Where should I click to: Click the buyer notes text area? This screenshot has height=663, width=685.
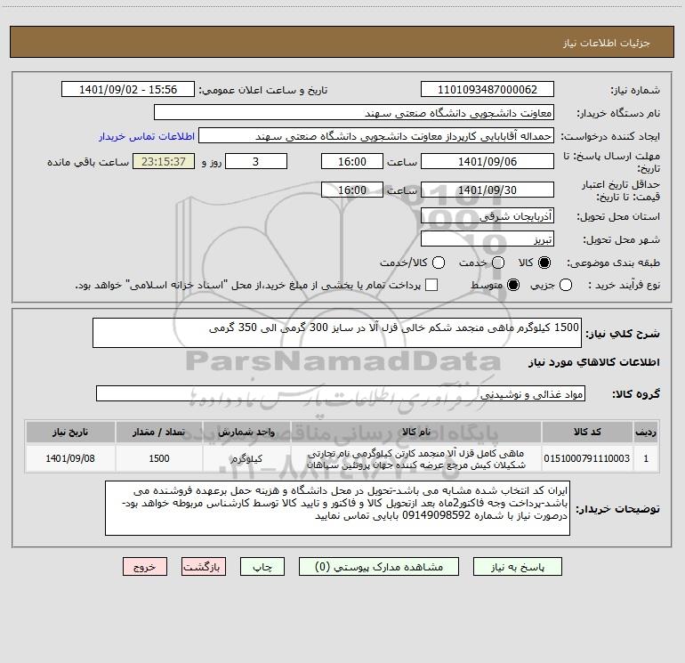(338, 508)
